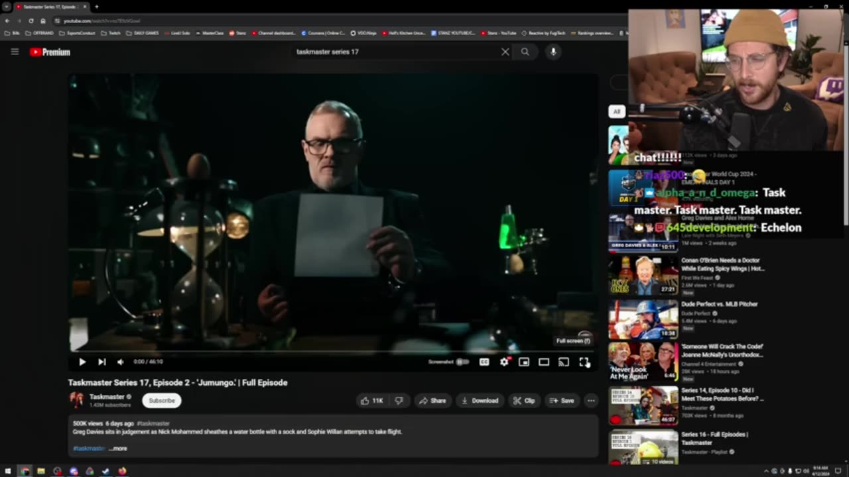The image size is (849, 477).
Task: Show hidden system tray icons
Action: tap(766, 471)
